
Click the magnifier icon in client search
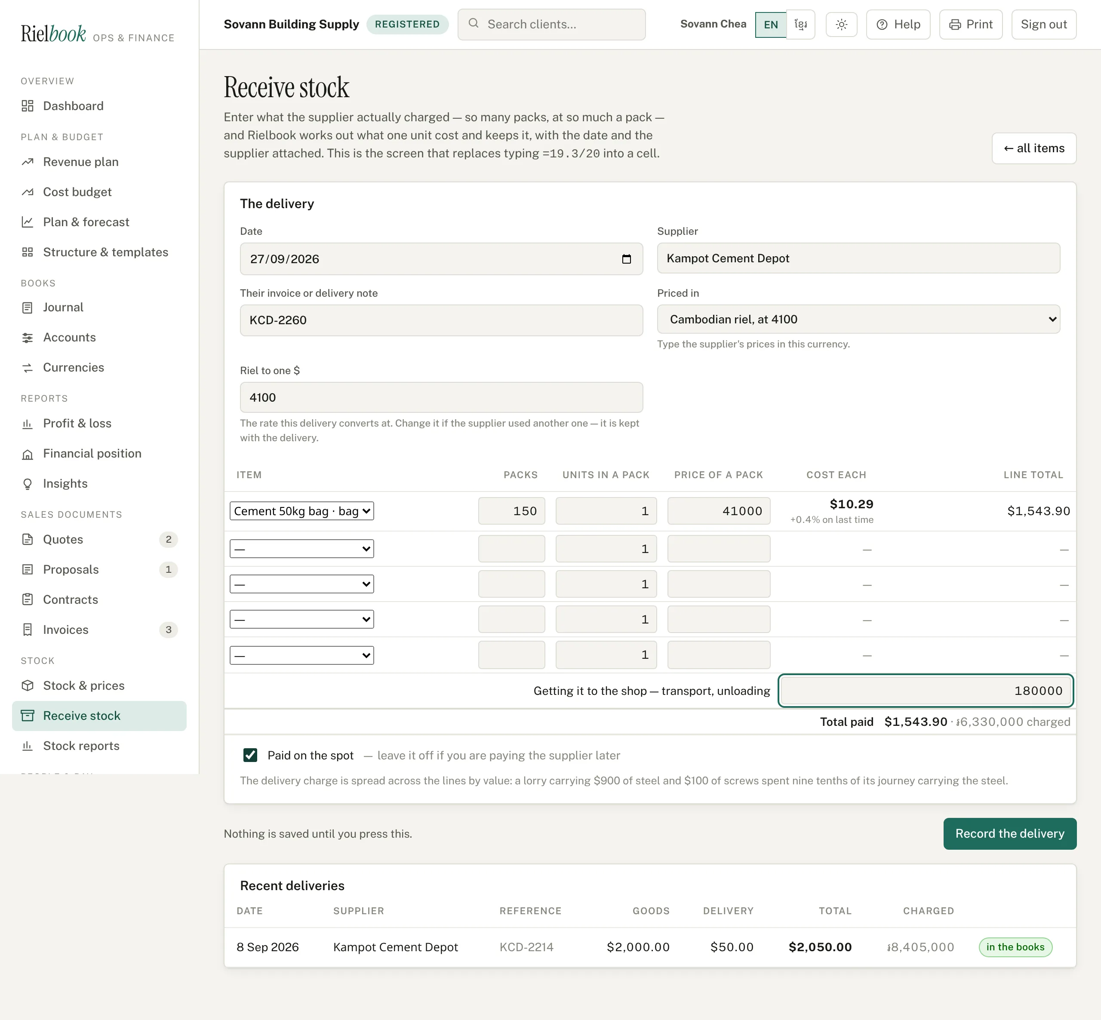pyautogui.click(x=474, y=23)
